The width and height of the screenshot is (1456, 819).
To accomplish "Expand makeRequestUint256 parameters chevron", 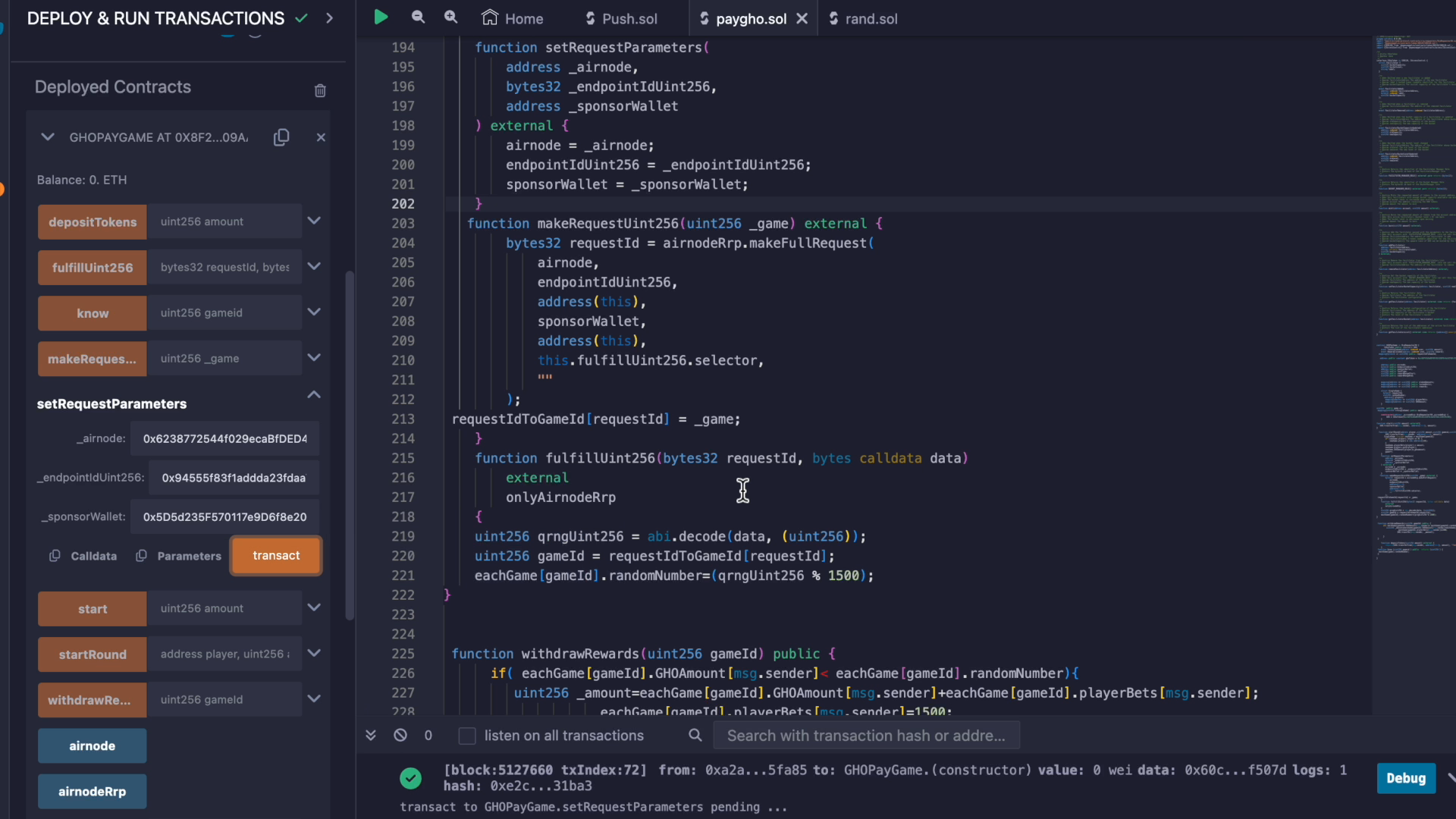I will click(x=314, y=357).
